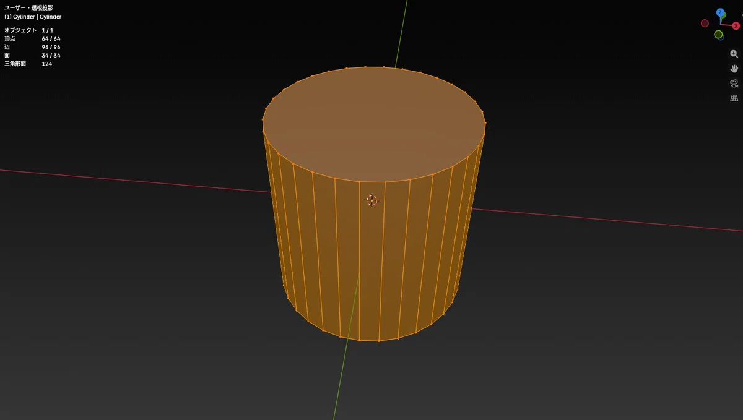Click the hand pan view icon
743x420 pixels.
734,69
